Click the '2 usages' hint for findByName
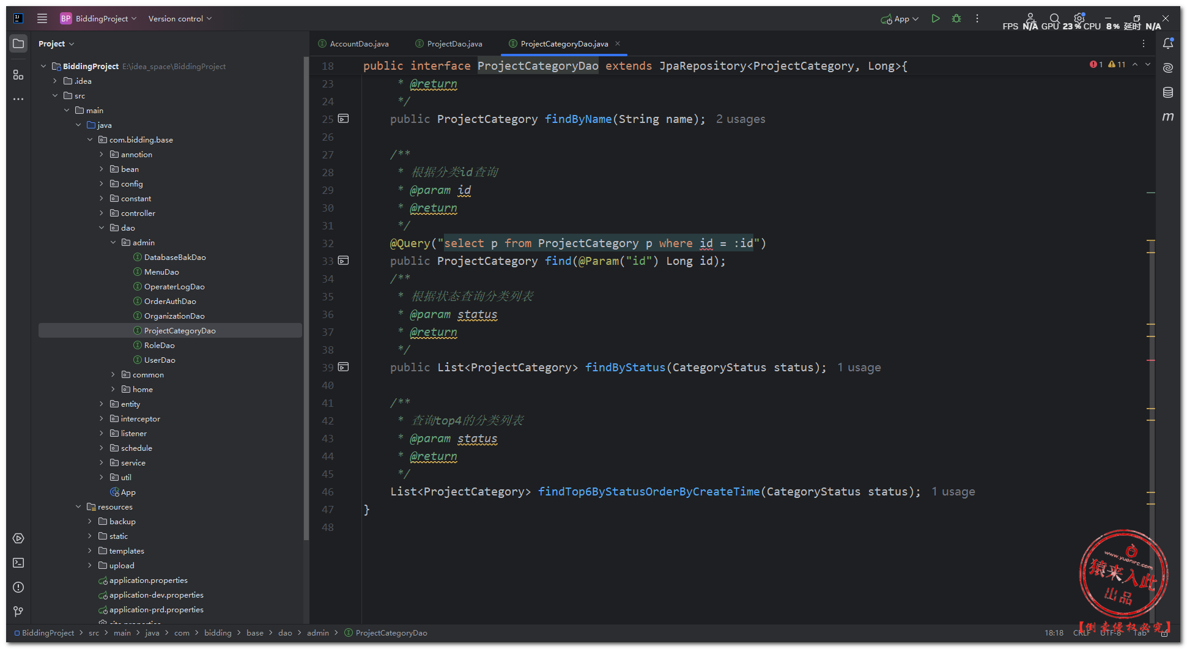1187x649 pixels. click(741, 119)
